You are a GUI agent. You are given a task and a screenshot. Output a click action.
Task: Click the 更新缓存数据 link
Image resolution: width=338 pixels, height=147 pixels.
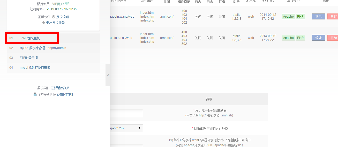pos(60,88)
